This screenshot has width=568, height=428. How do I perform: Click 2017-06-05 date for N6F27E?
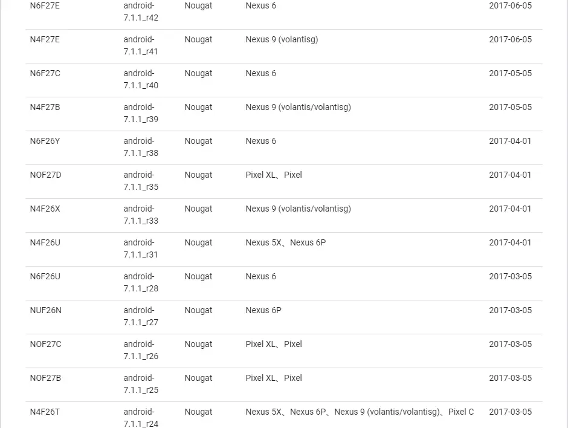click(510, 6)
